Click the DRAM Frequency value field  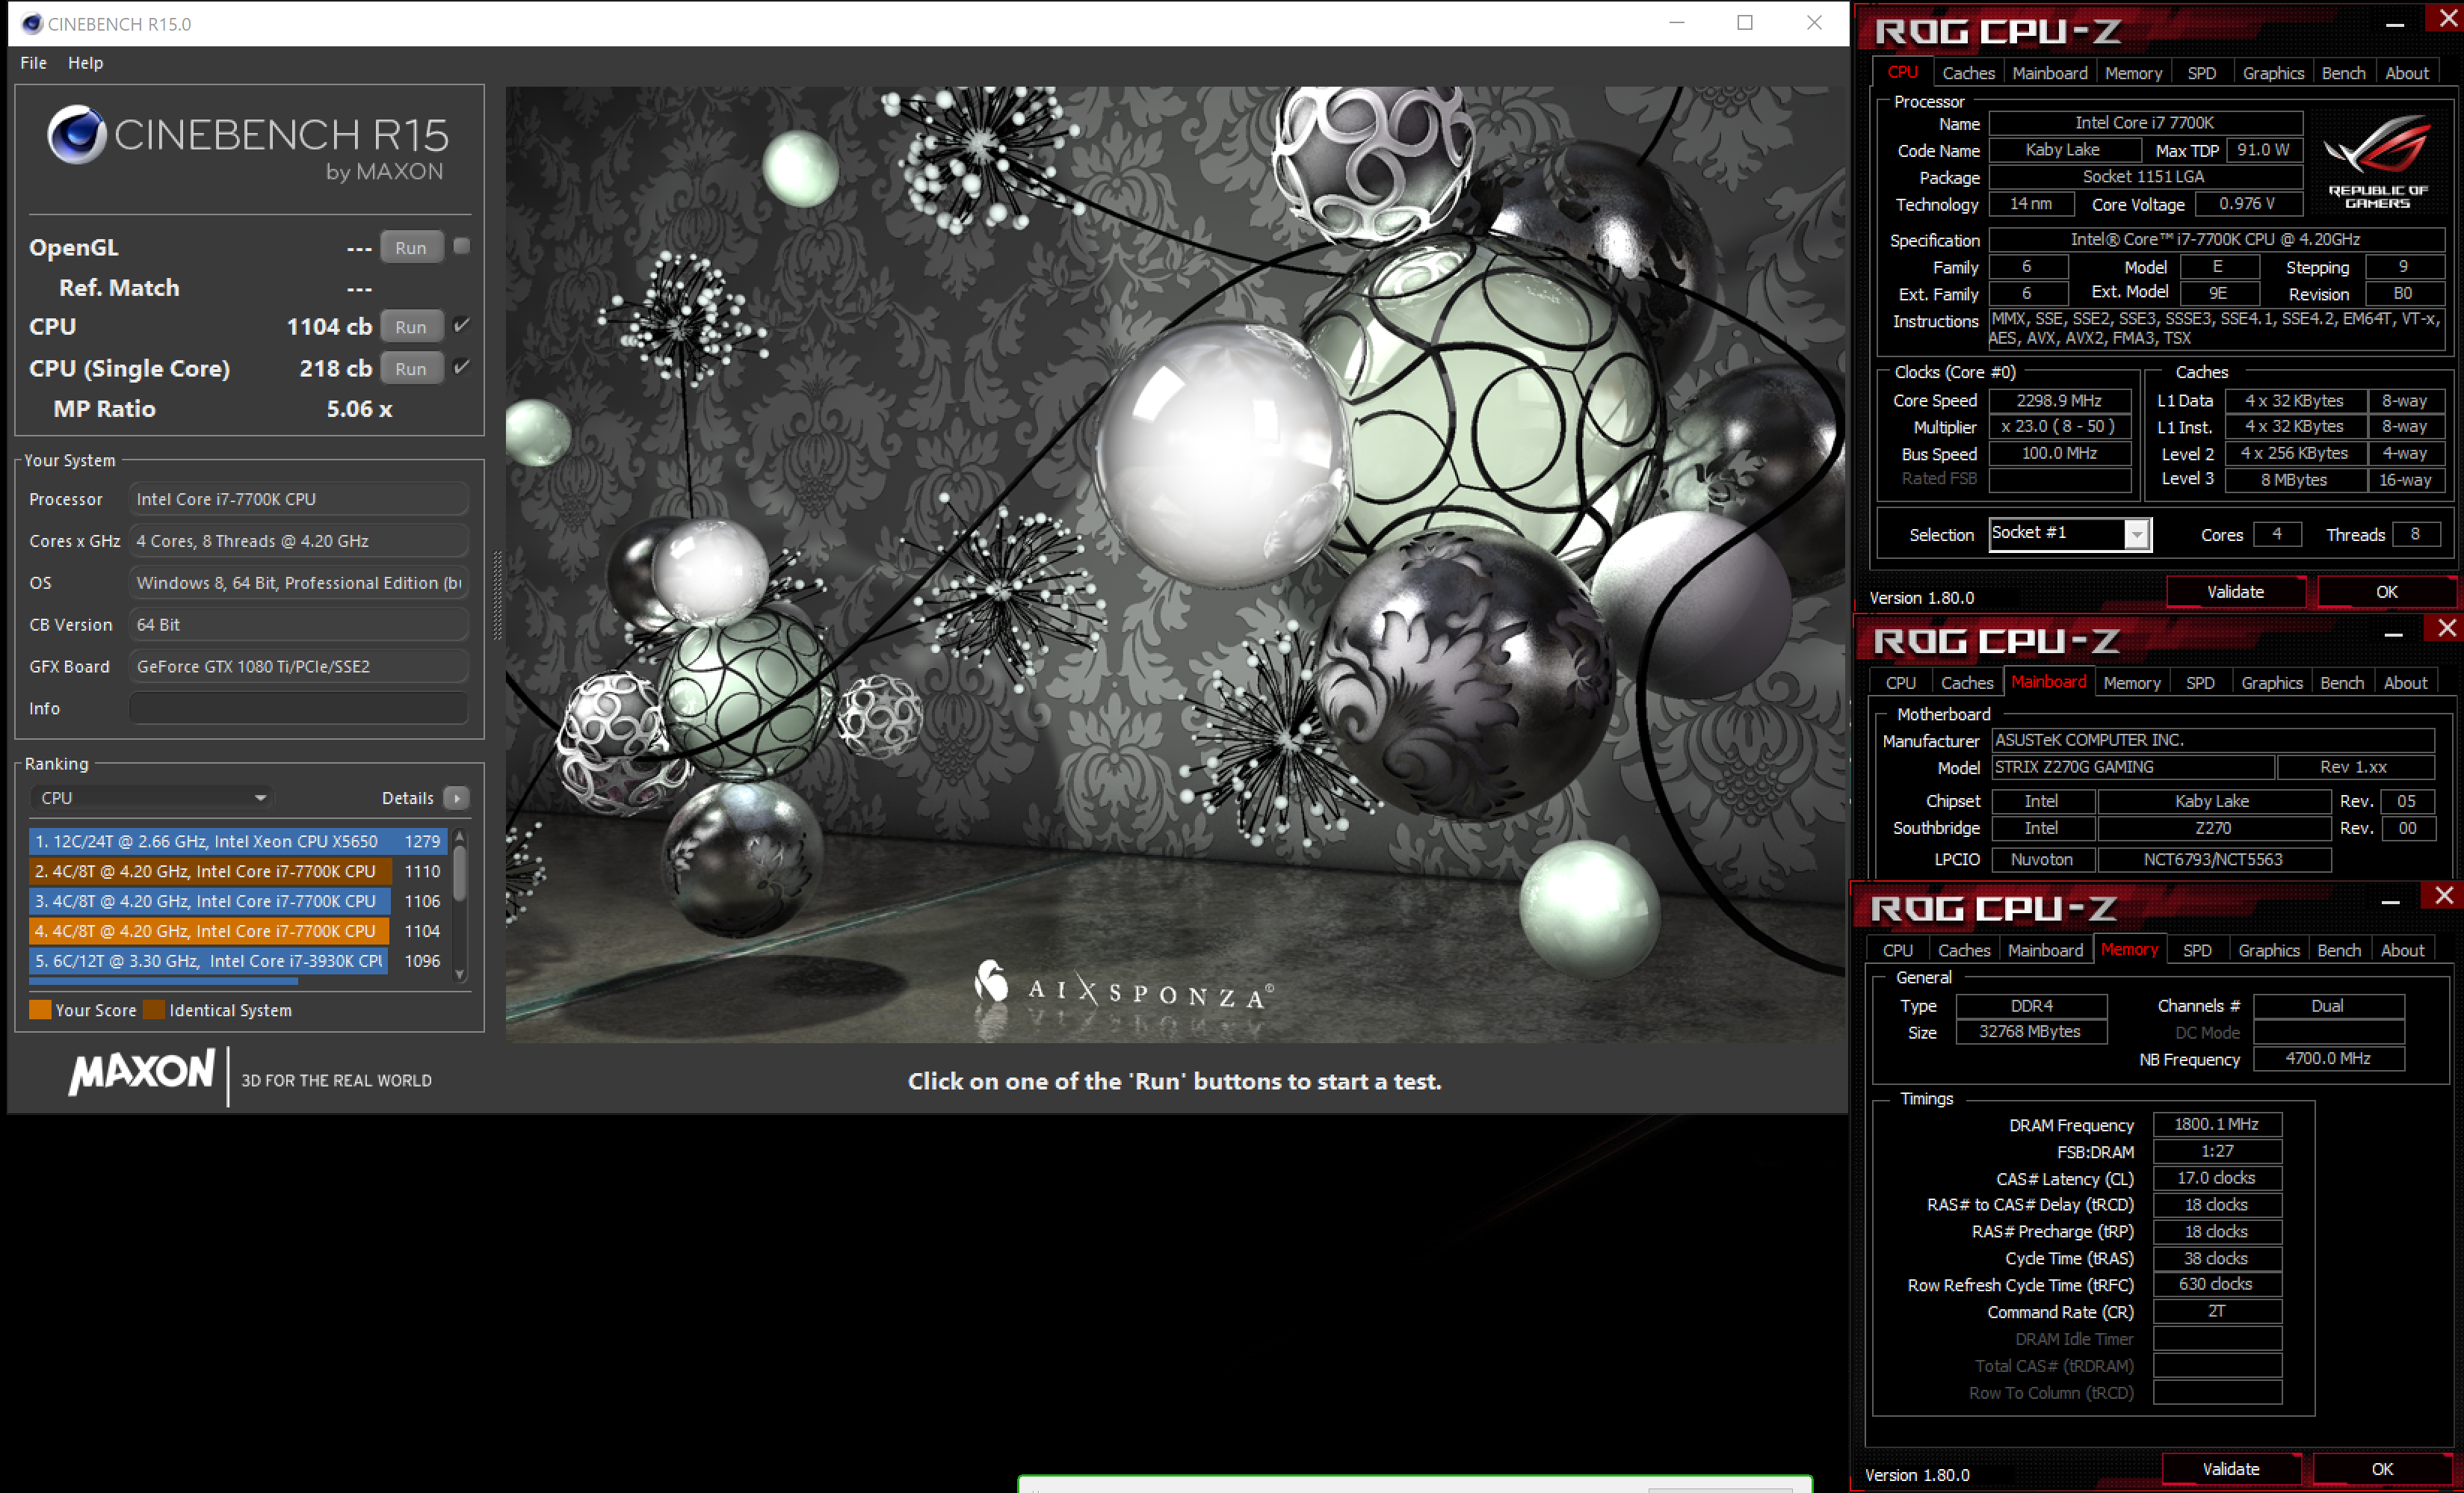coord(2217,1124)
